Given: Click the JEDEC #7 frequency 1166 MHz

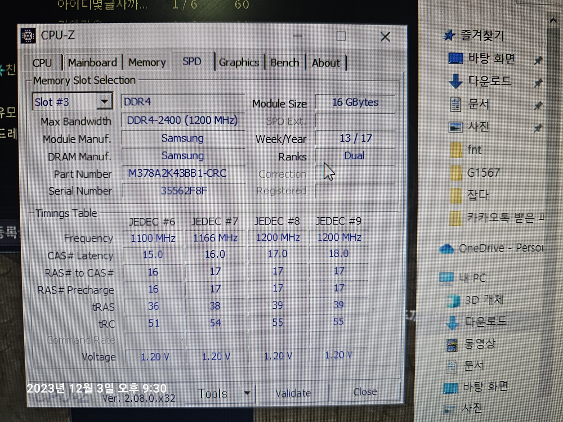Looking at the screenshot, I should (x=216, y=238).
